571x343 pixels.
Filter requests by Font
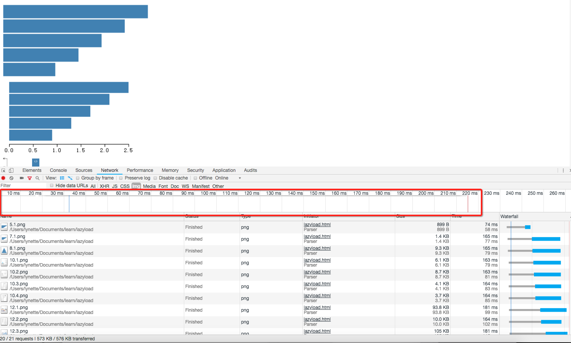coord(163,186)
